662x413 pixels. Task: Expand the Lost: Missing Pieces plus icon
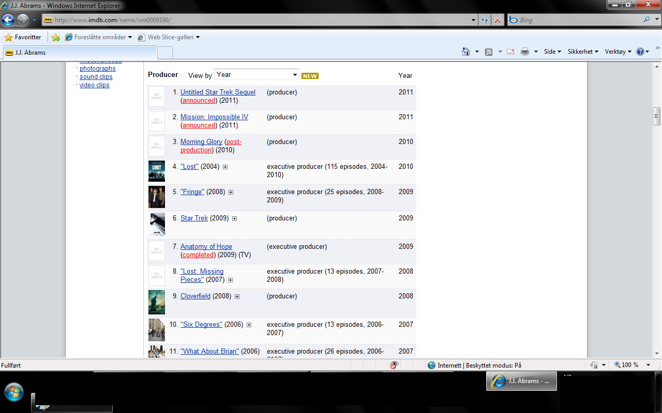click(230, 280)
